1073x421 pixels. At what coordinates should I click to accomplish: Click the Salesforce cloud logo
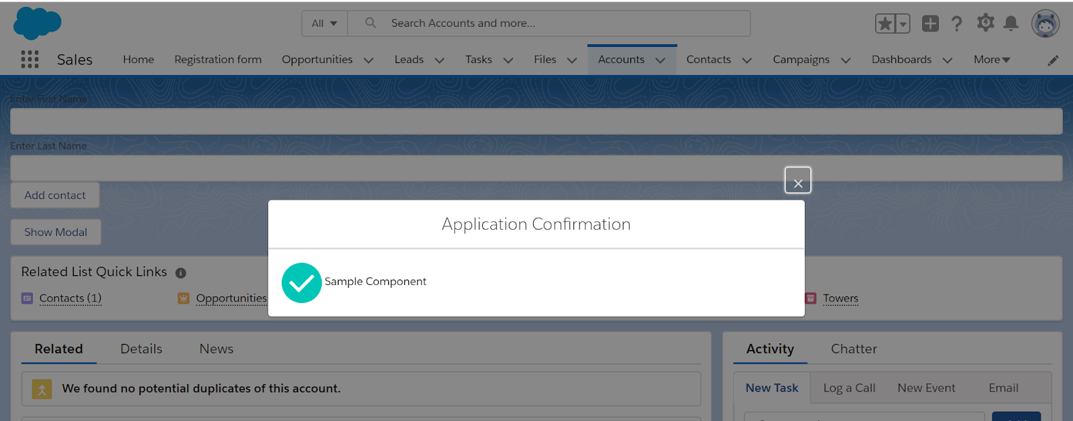tap(38, 23)
